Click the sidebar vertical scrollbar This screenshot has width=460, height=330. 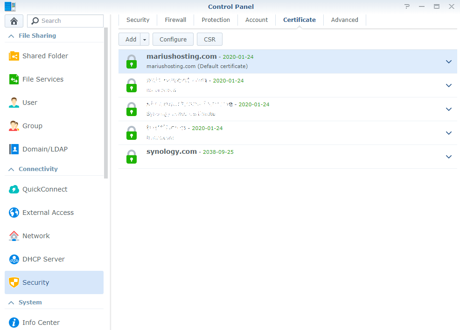pos(106,103)
